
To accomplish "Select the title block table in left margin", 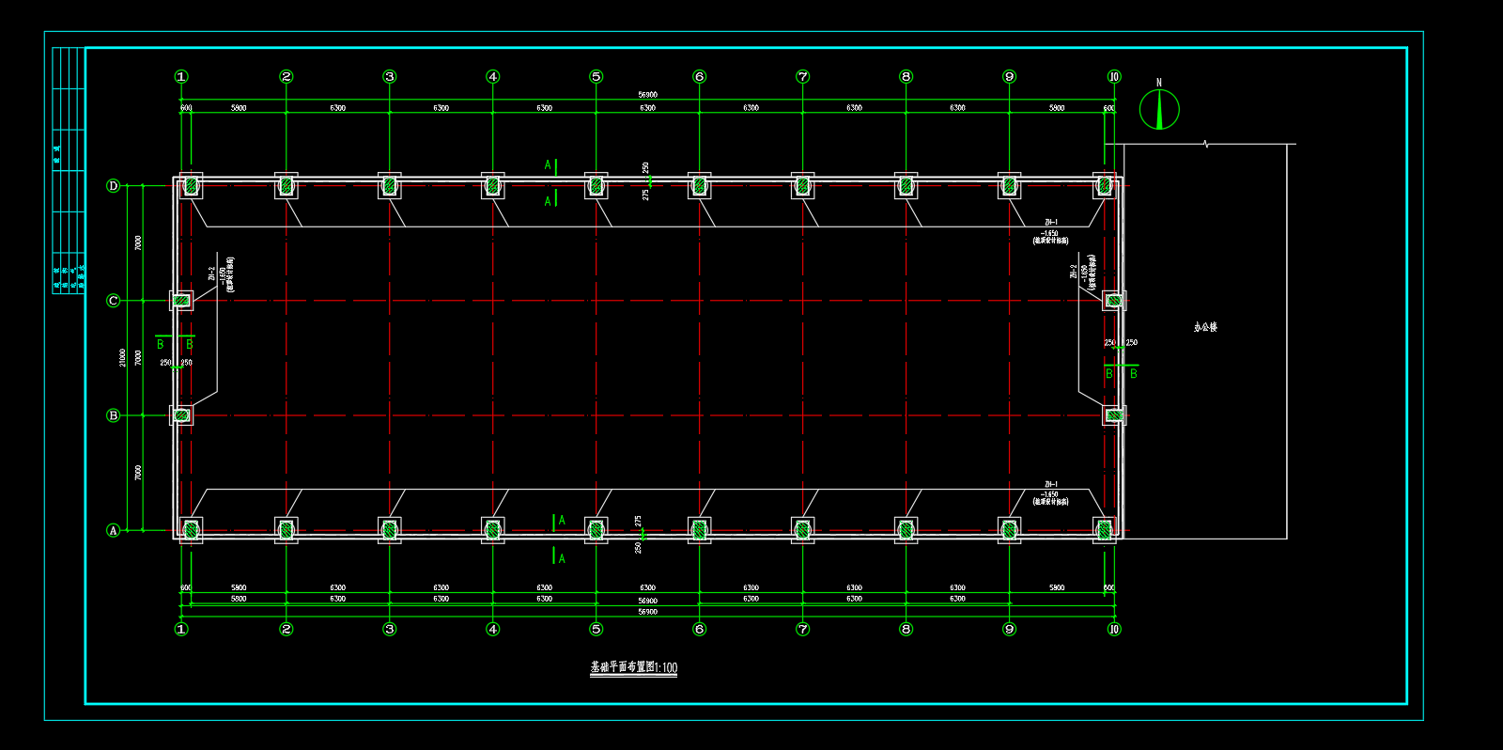I will click(69, 170).
